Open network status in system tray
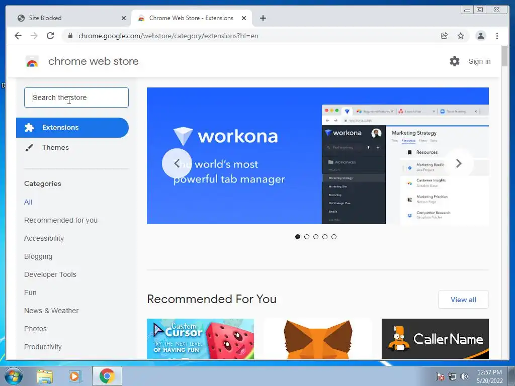 coord(452,376)
